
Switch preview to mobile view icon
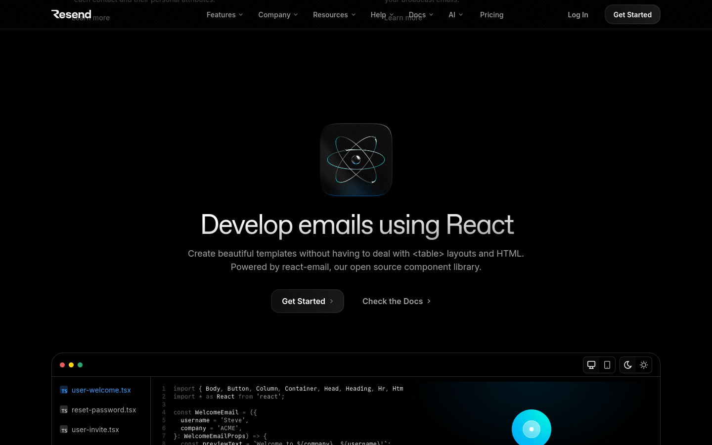[x=607, y=365]
